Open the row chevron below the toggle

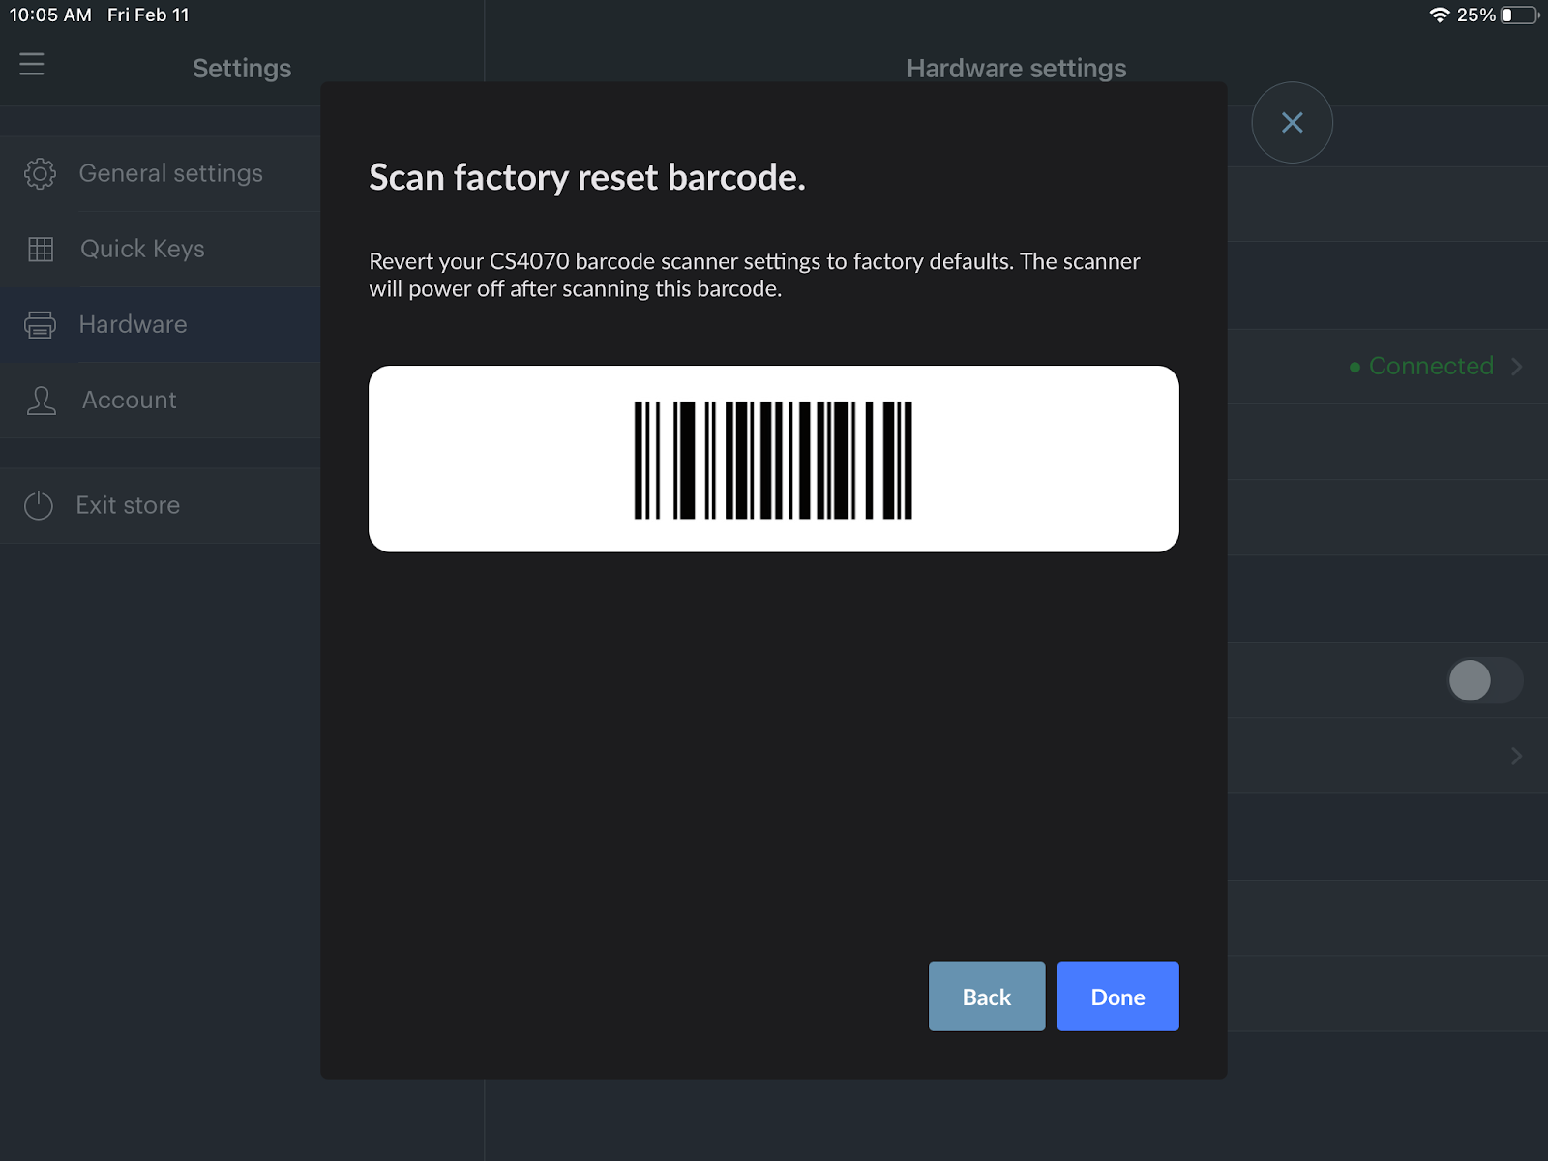(1516, 756)
